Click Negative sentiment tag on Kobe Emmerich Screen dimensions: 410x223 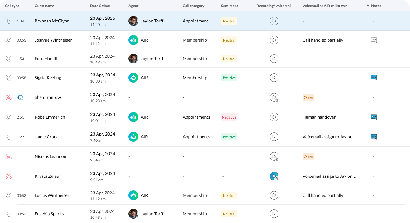(x=229, y=117)
